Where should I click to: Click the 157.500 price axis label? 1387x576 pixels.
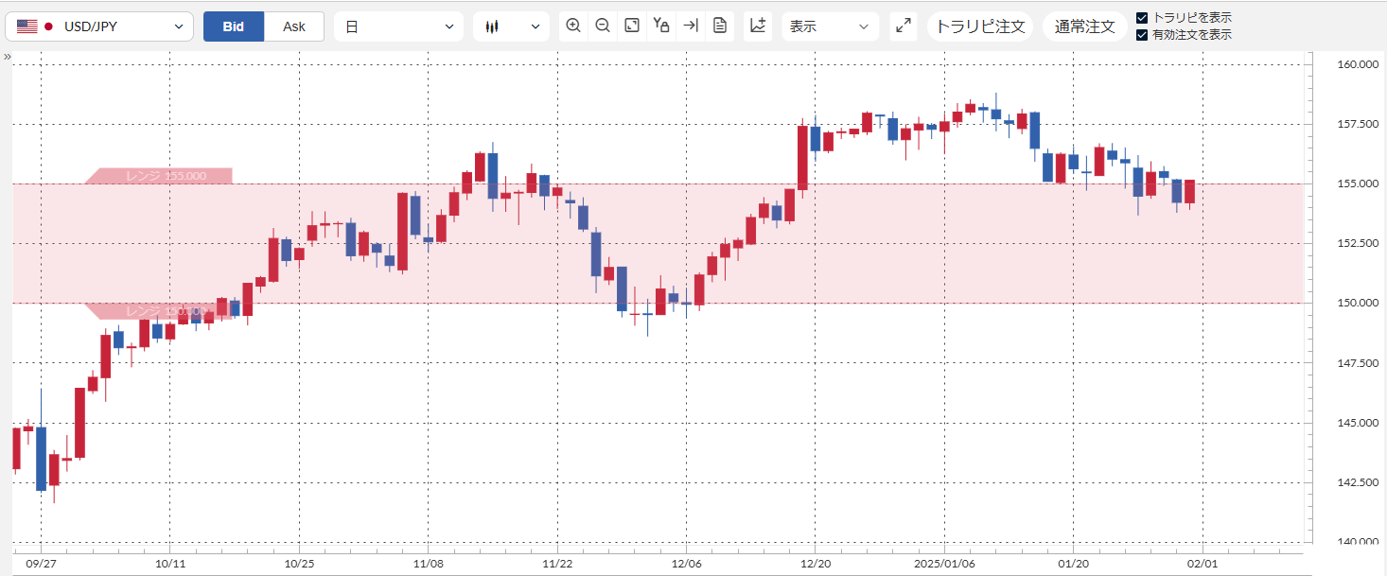click(1358, 124)
